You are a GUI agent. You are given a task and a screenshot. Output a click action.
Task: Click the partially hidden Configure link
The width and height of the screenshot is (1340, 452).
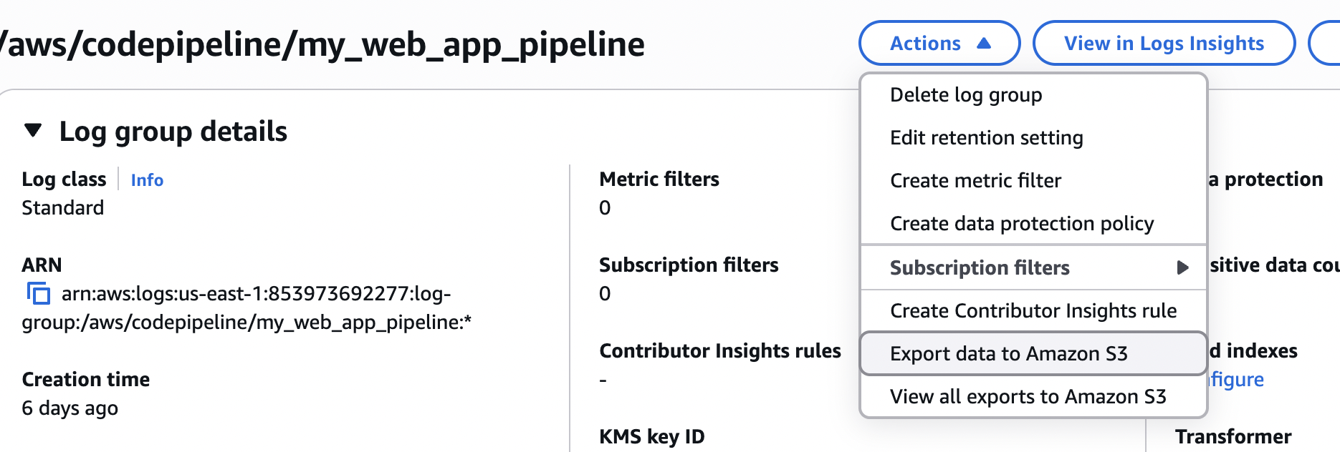click(x=1237, y=380)
